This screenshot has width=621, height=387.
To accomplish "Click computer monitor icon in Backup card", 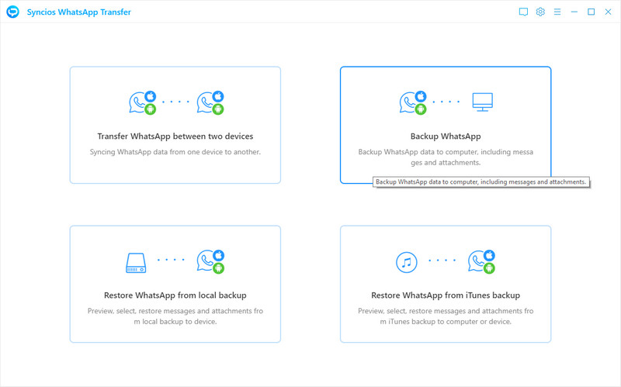I will tap(482, 102).
